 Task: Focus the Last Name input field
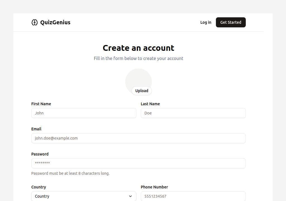(x=193, y=113)
